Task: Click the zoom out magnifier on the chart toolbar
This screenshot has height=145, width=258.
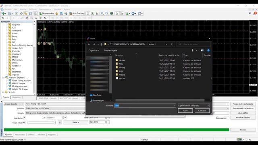Action: (x=107, y=13)
